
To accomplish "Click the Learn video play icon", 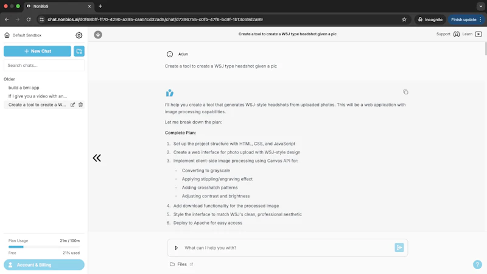I will tap(478, 34).
